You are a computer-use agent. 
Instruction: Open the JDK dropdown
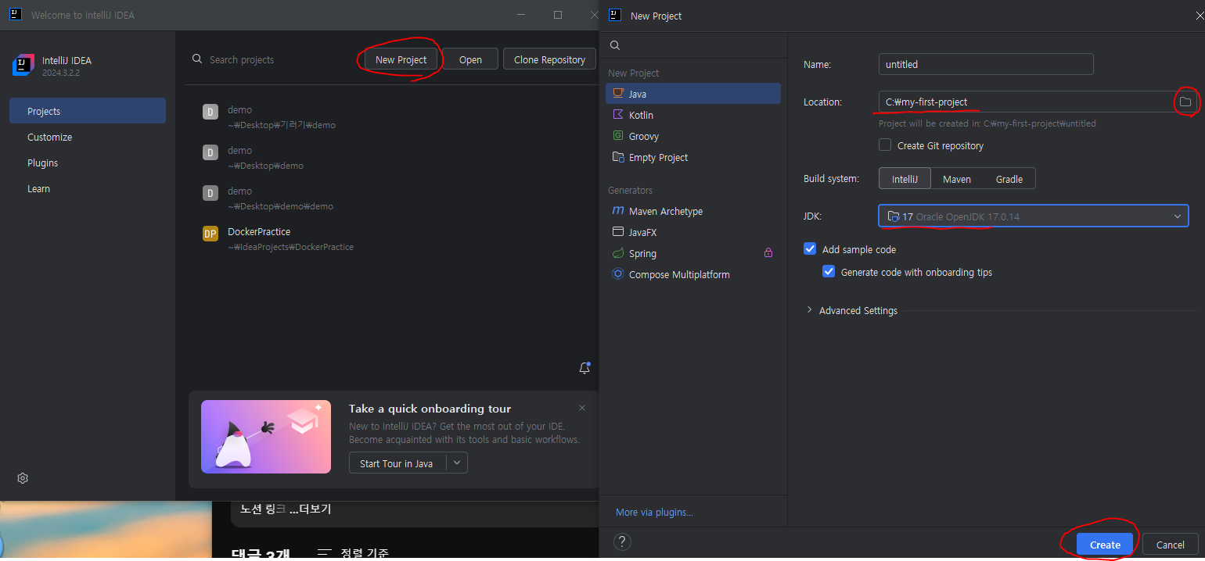click(x=1034, y=216)
